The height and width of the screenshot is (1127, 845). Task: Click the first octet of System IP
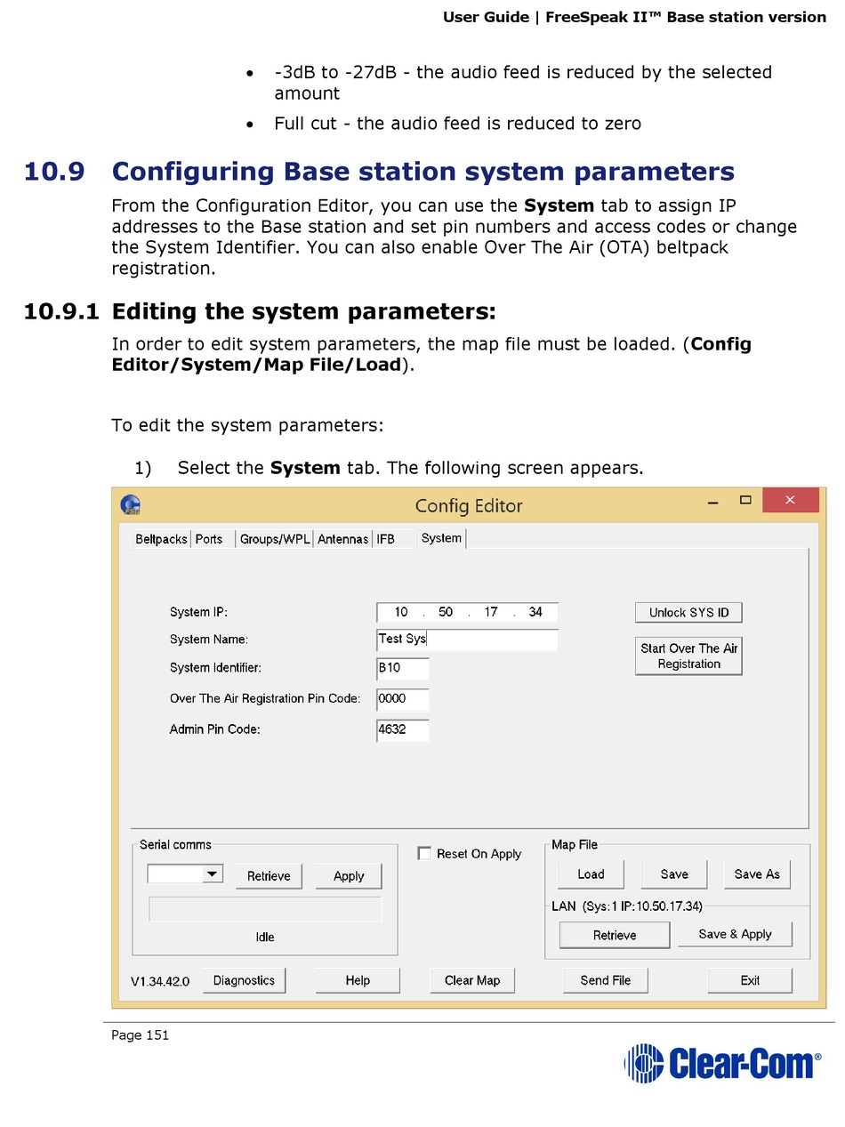(x=400, y=612)
